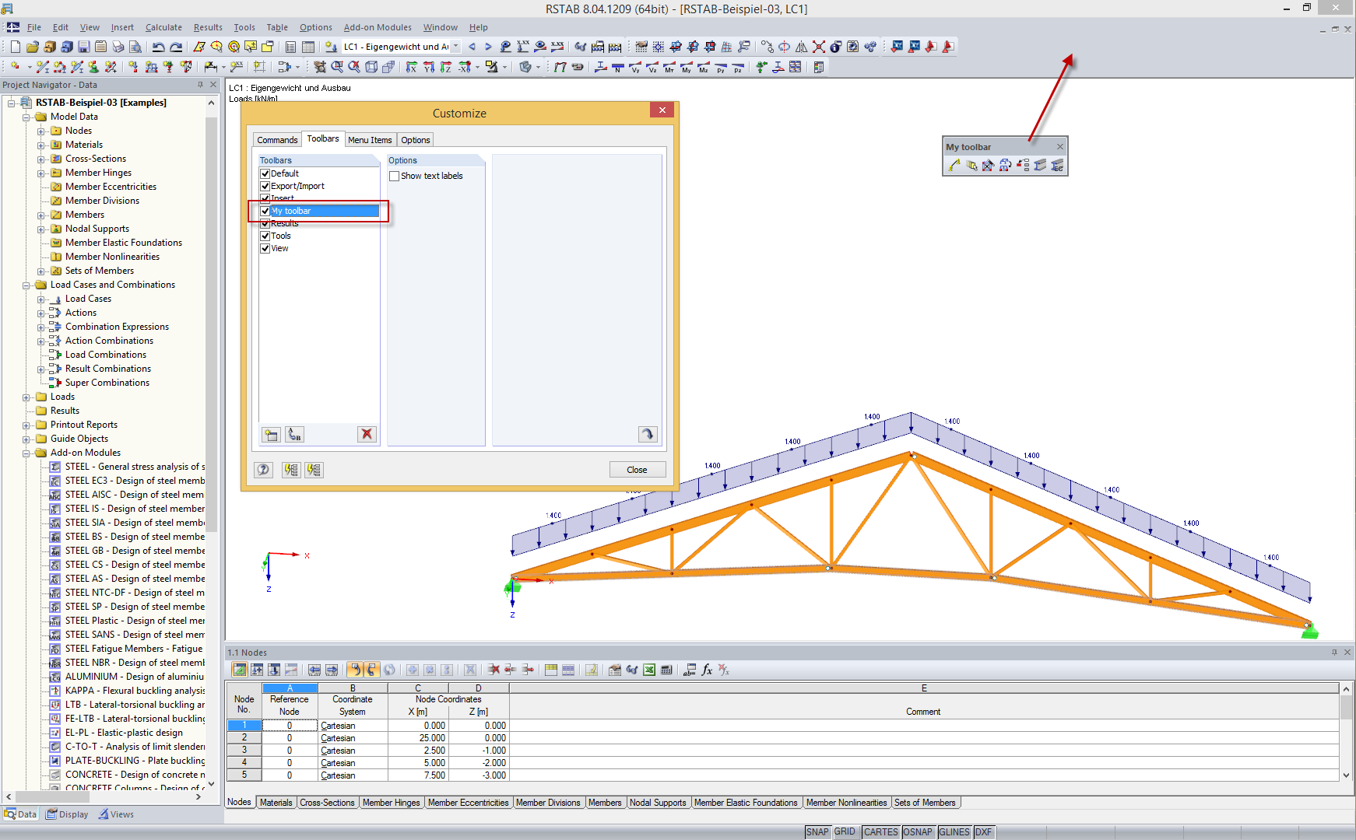Click the Nodes table vertical scrollbar down arrow
1356x840 pixels.
[1346, 775]
